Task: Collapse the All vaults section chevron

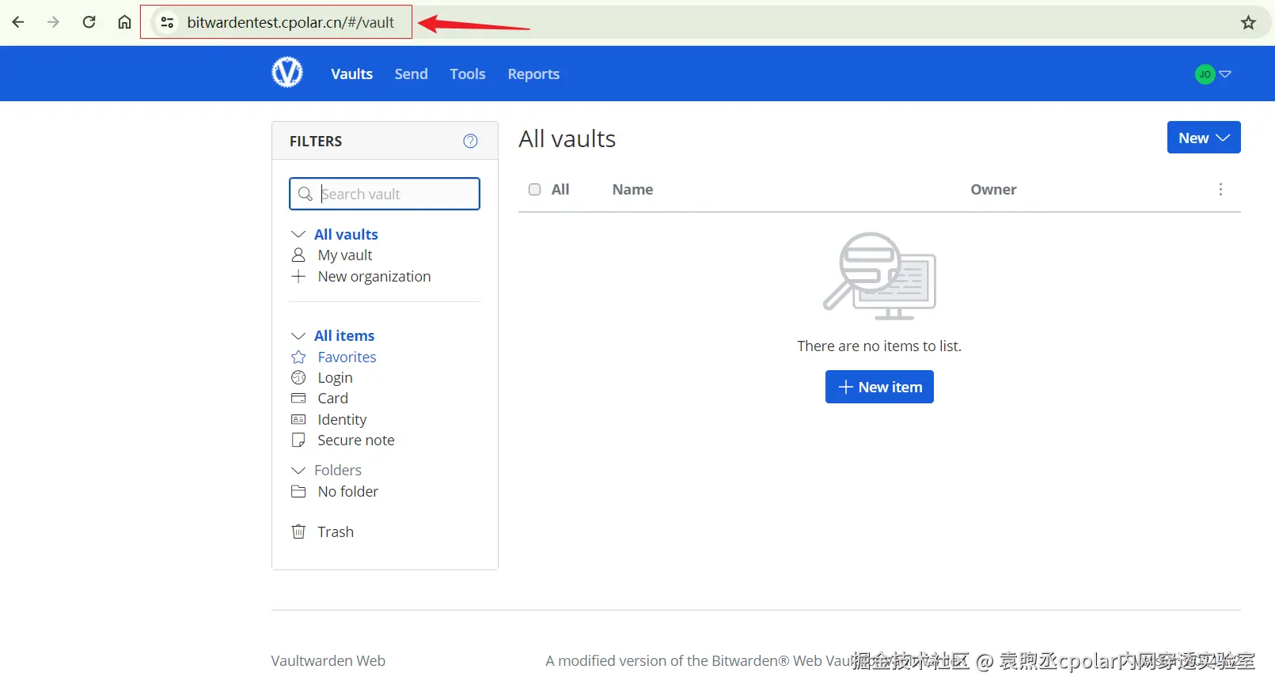Action: click(x=298, y=234)
